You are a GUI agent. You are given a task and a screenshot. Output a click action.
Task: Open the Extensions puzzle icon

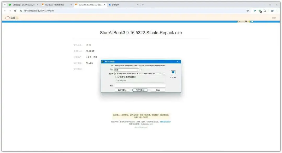pos(265,11)
